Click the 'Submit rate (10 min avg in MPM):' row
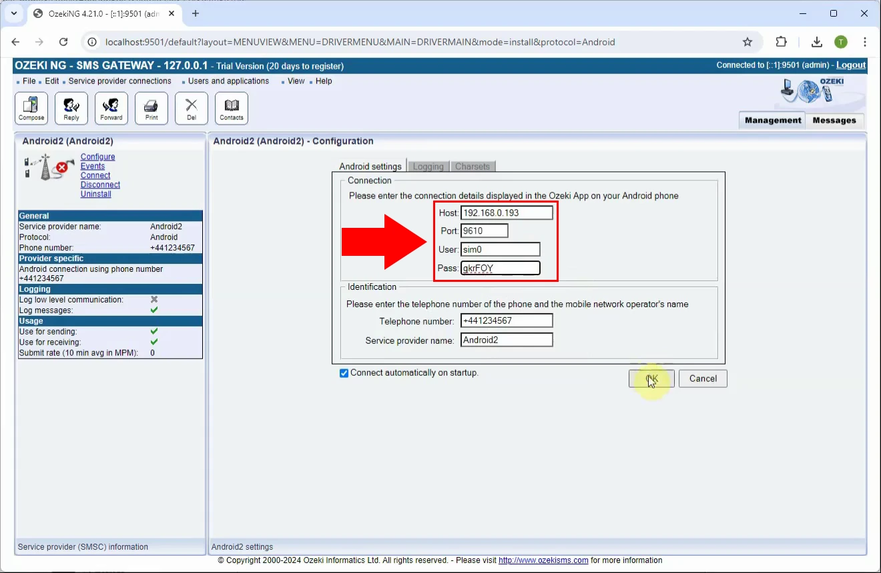Viewport: 881px width, 573px height. pos(110,353)
